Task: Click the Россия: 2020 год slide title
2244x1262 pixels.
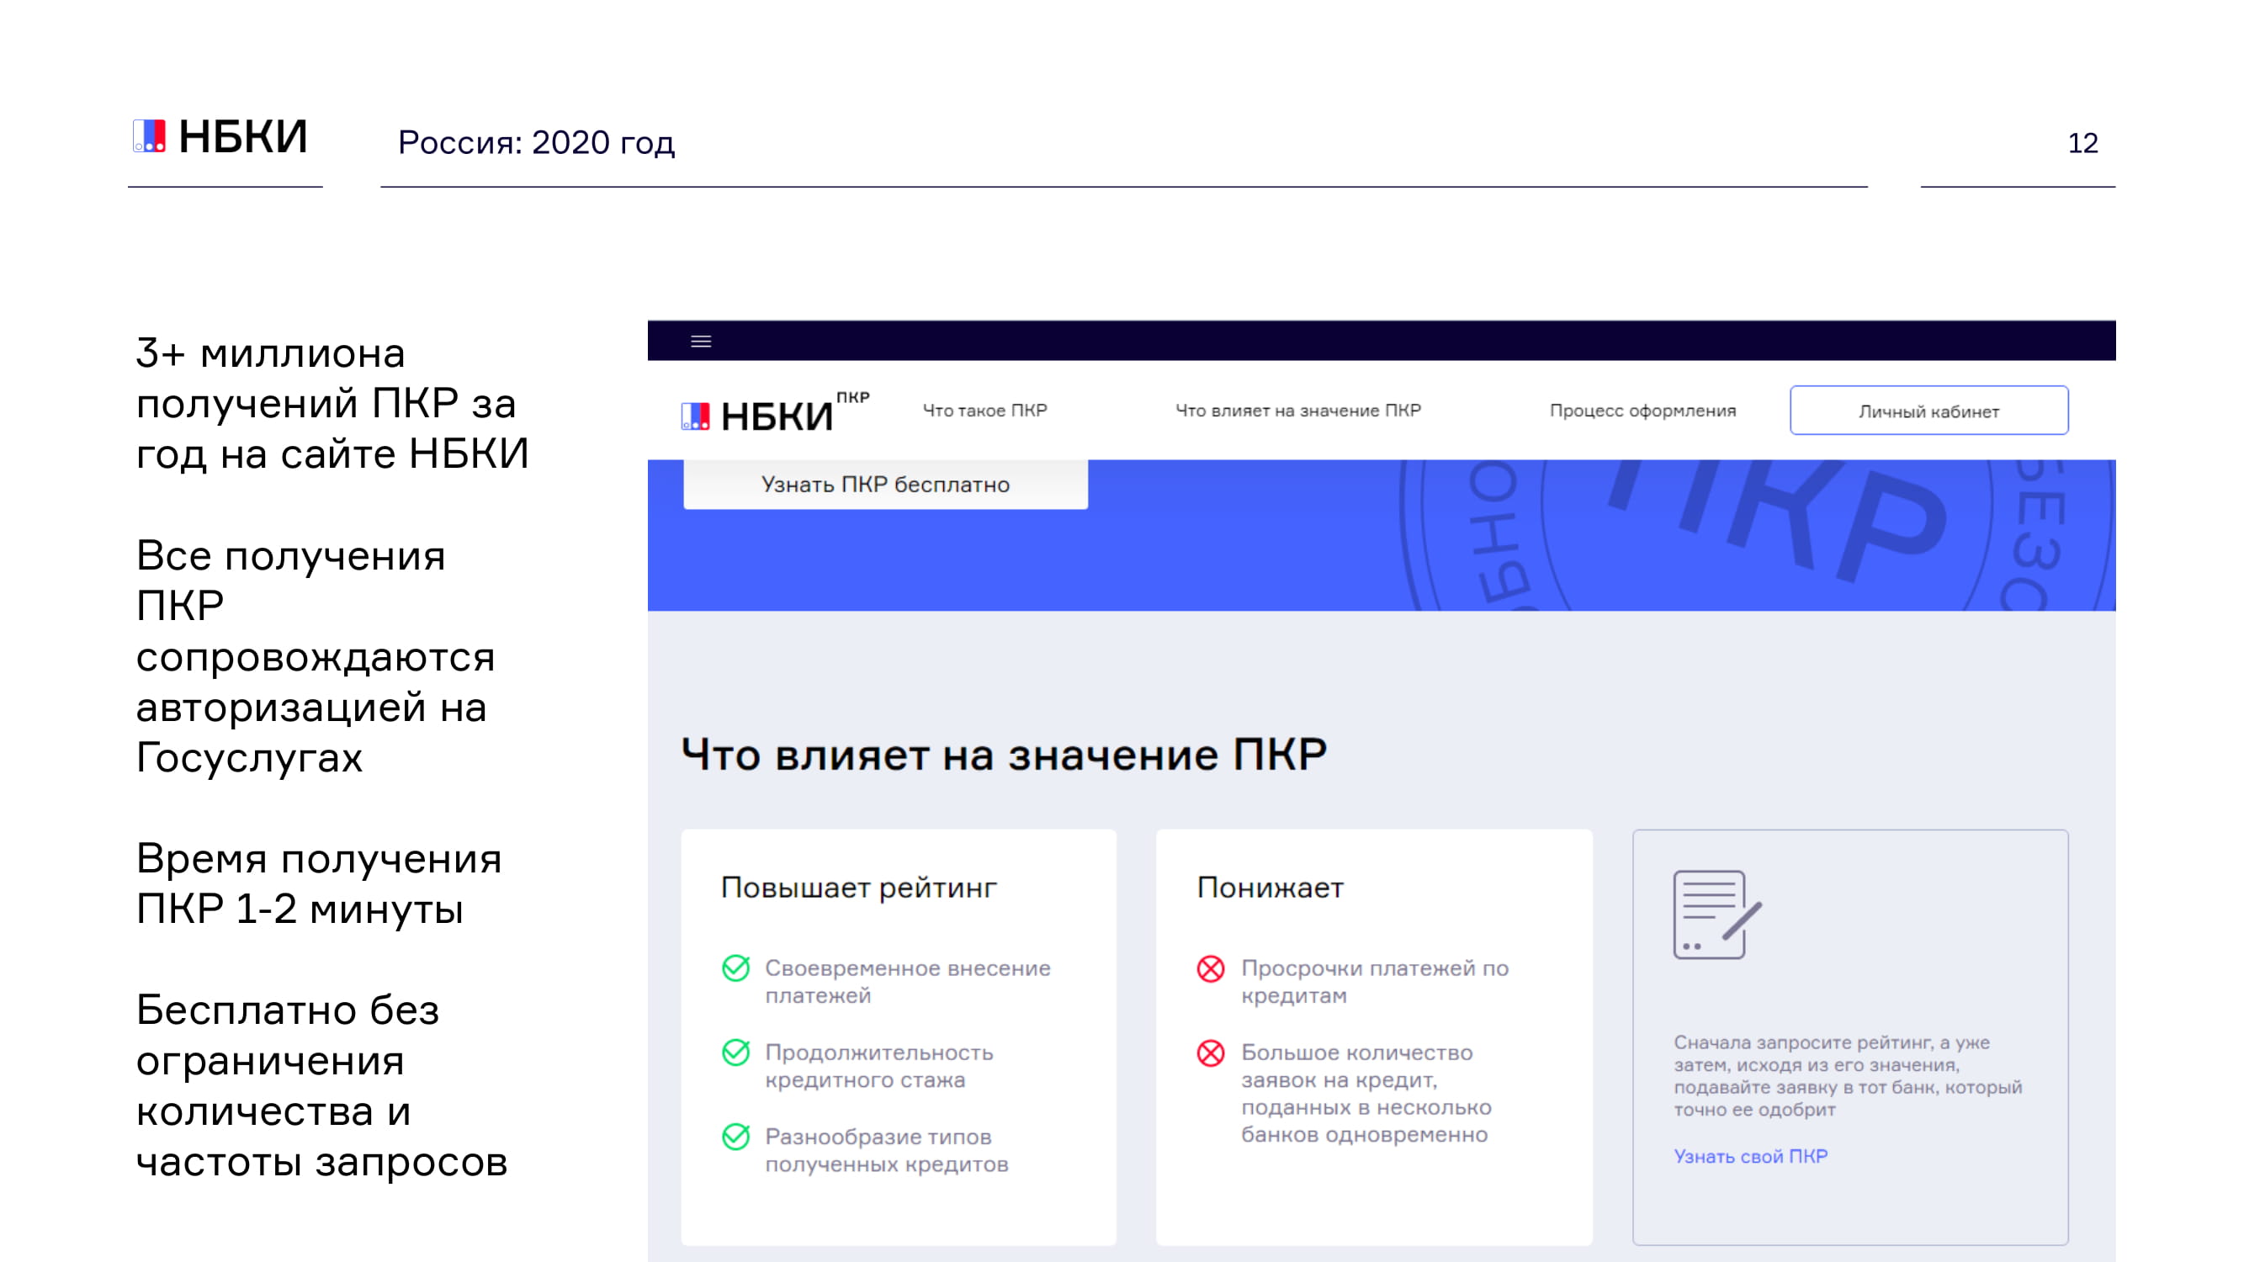Action: [x=537, y=142]
